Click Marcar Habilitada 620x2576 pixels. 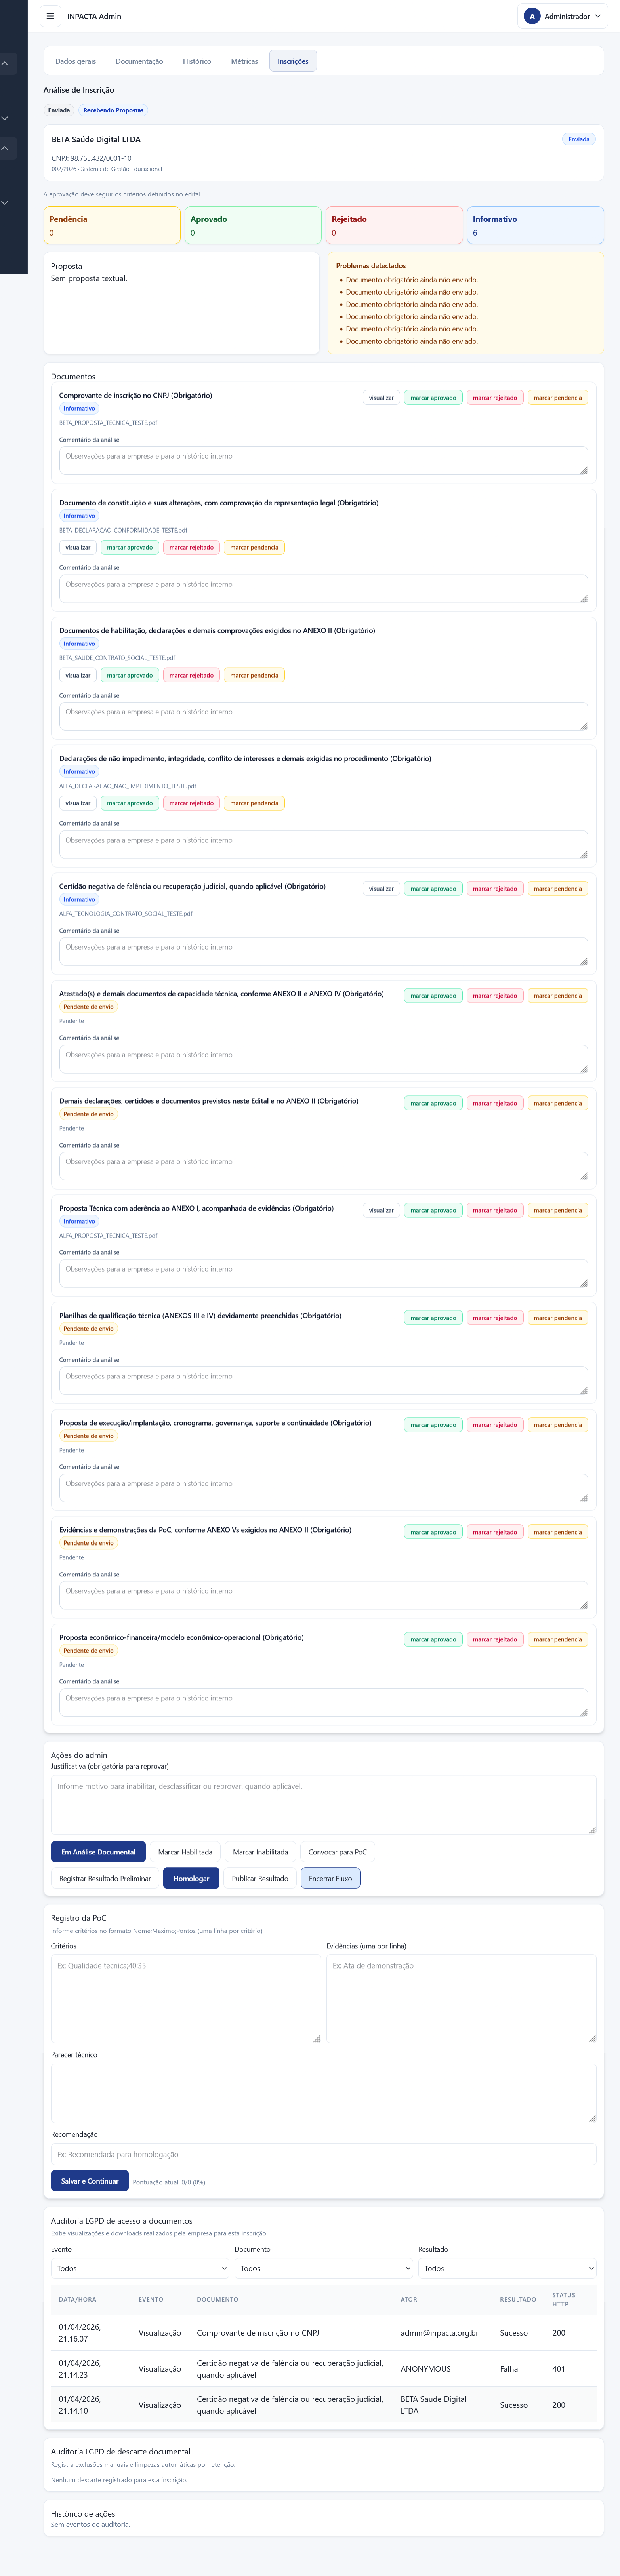tap(185, 1852)
